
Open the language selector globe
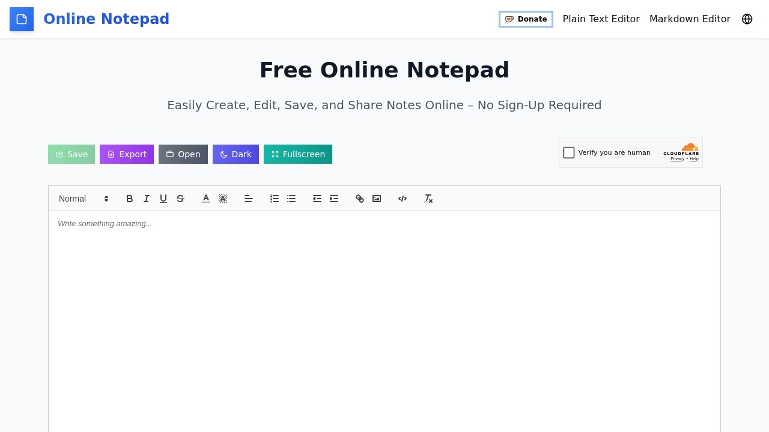coord(747,19)
